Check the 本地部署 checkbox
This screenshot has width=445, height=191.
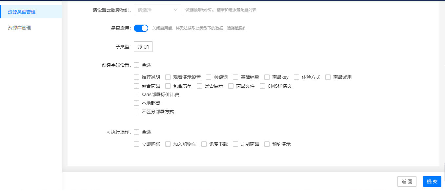pyautogui.click(x=137, y=103)
